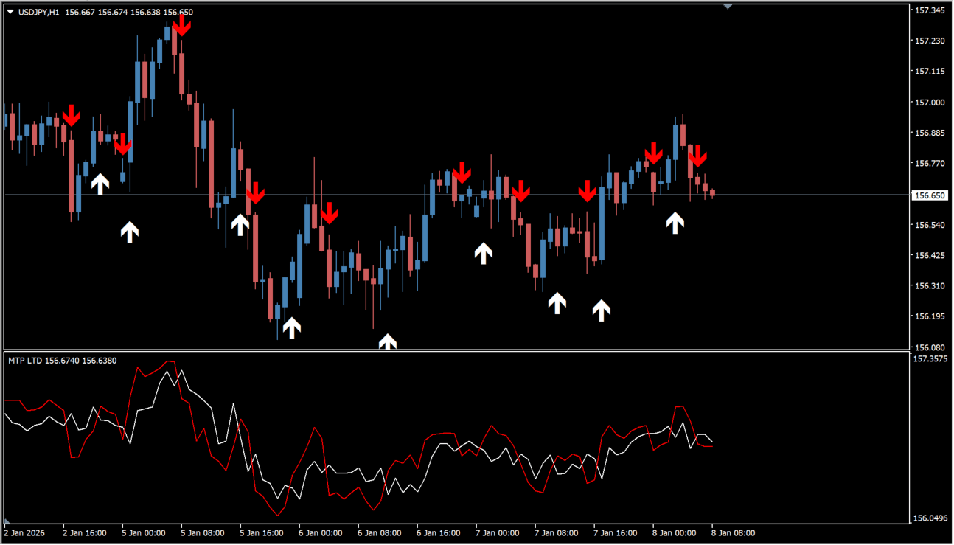Select the rightmost white up arrow signal
Image resolution: width=954 pixels, height=545 pixels.
coord(675,223)
